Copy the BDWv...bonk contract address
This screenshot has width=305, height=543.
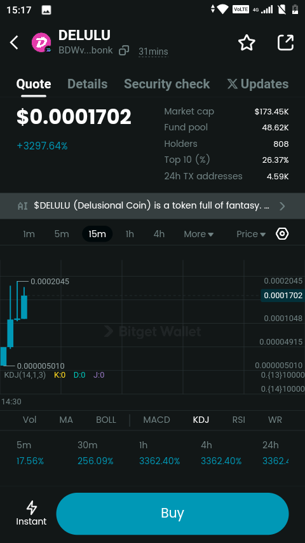(x=124, y=51)
